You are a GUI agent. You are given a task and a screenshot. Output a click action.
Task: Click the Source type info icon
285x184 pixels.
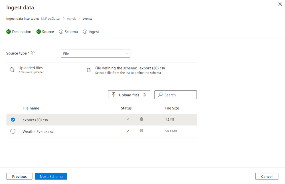click(x=33, y=53)
